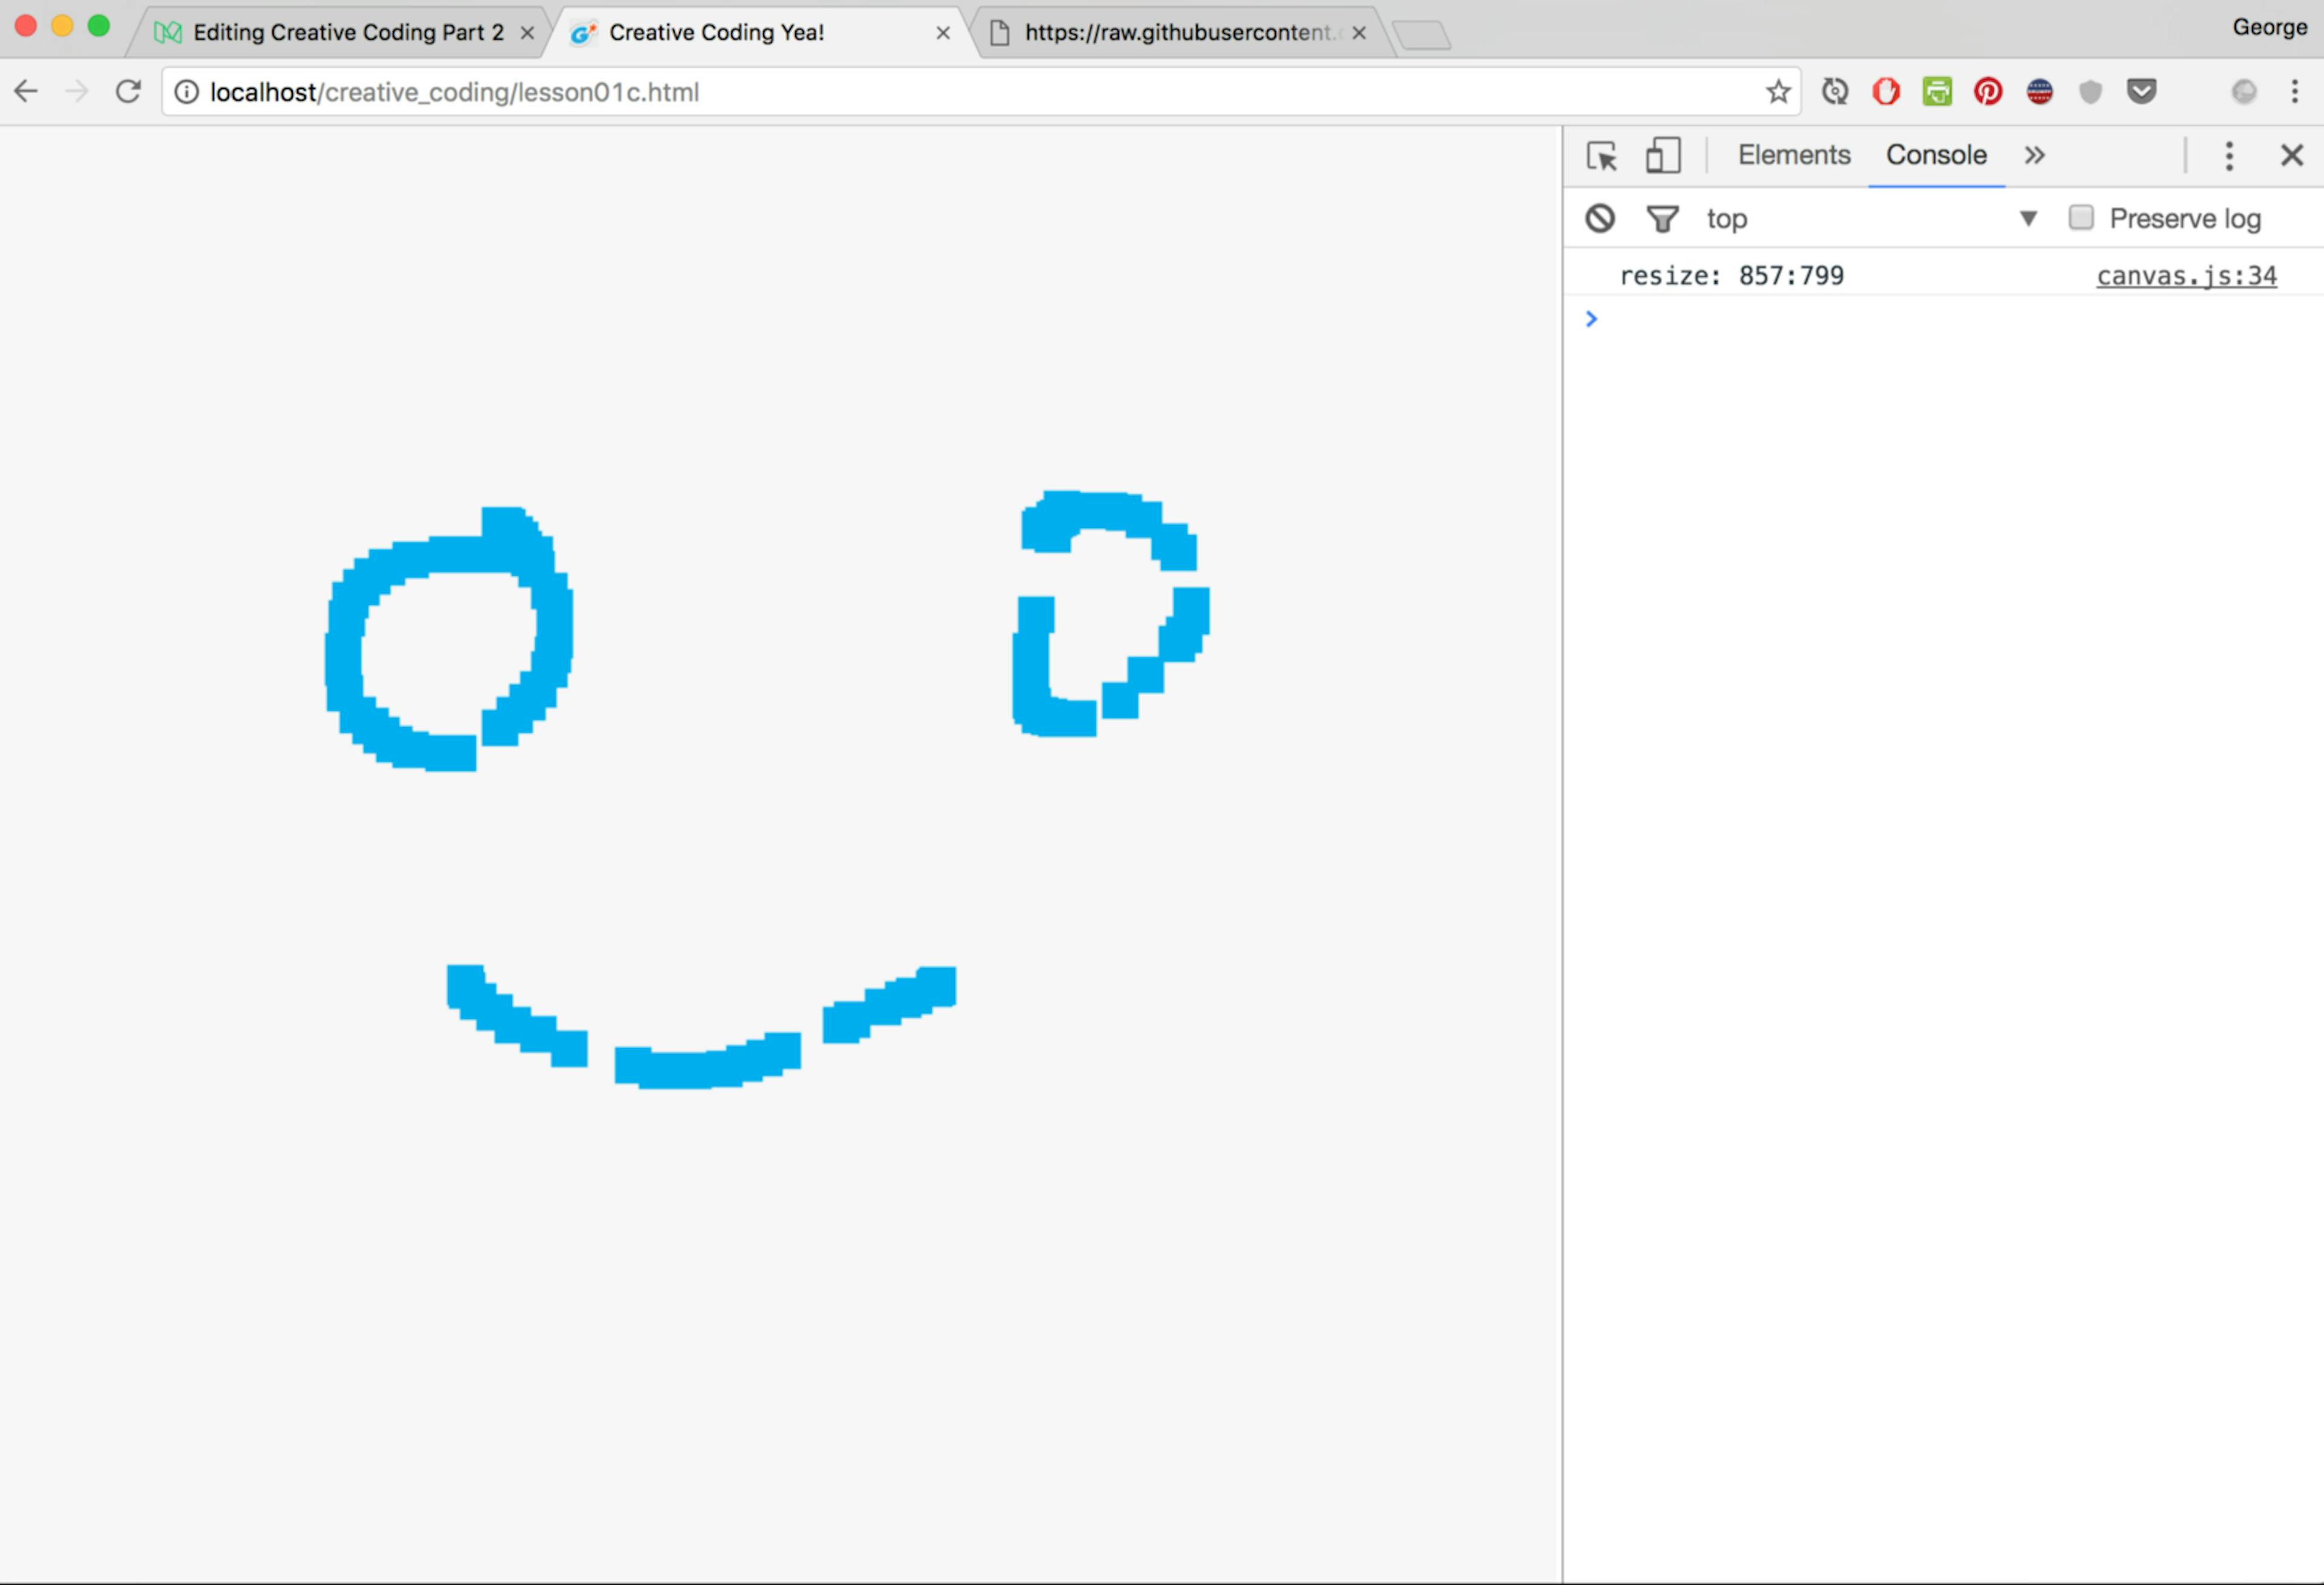This screenshot has height=1585, width=2324.
Task: Close the DevTools panel
Action: click(x=2291, y=156)
